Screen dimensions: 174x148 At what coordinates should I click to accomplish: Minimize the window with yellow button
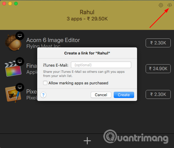pyautogui.click(x=10, y=4)
